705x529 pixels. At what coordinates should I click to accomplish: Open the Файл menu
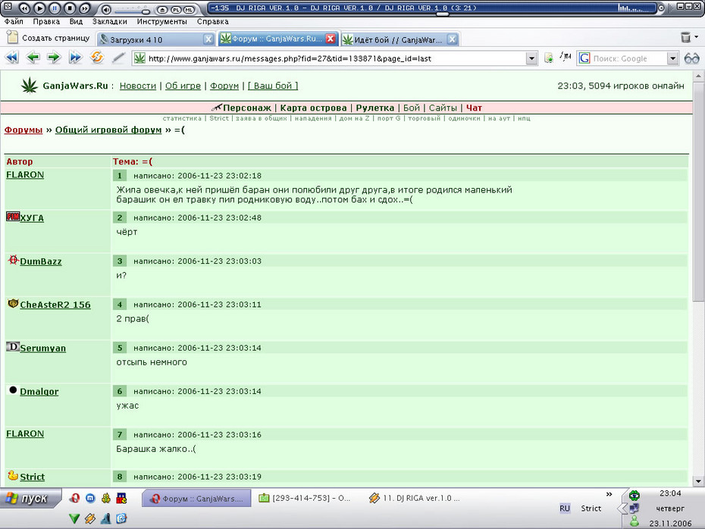[x=14, y=21]
